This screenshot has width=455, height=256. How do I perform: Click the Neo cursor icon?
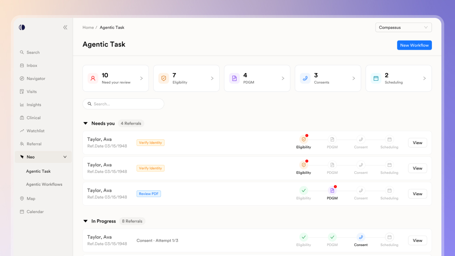22,157
